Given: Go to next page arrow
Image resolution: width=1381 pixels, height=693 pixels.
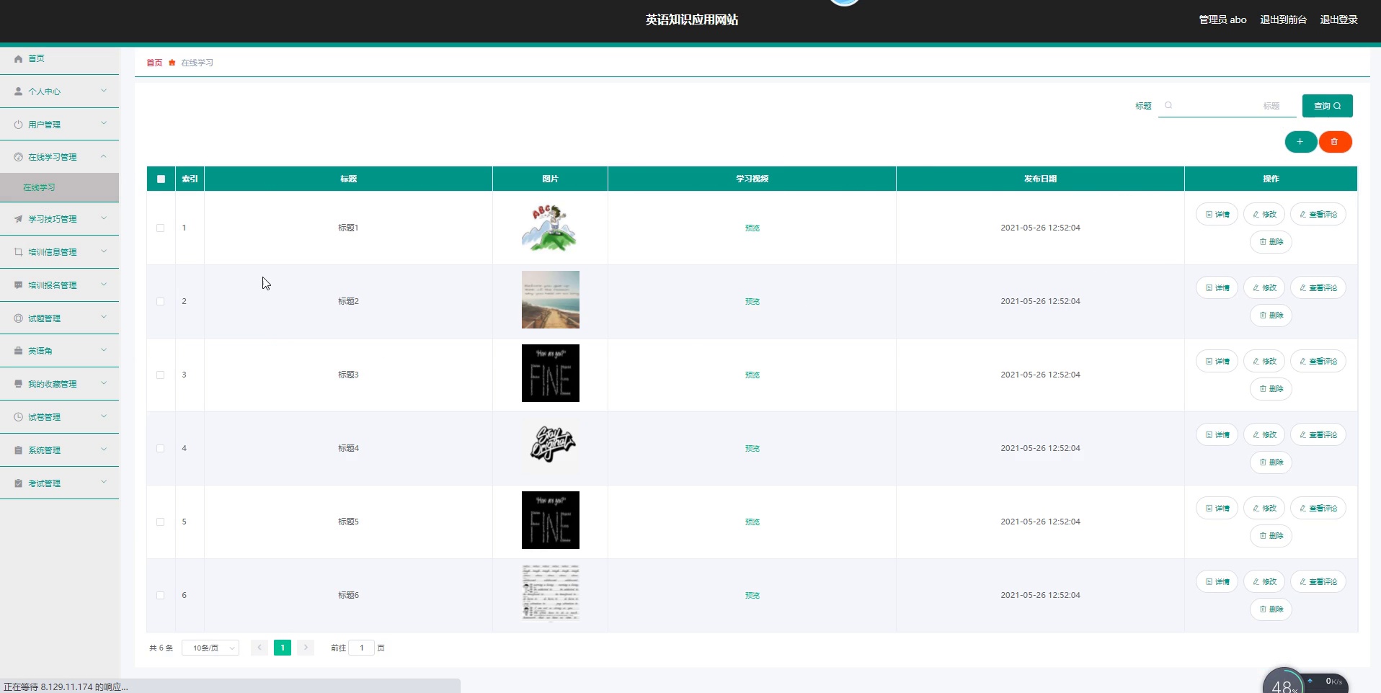Looking at the screenshot, I should [306, 648].
